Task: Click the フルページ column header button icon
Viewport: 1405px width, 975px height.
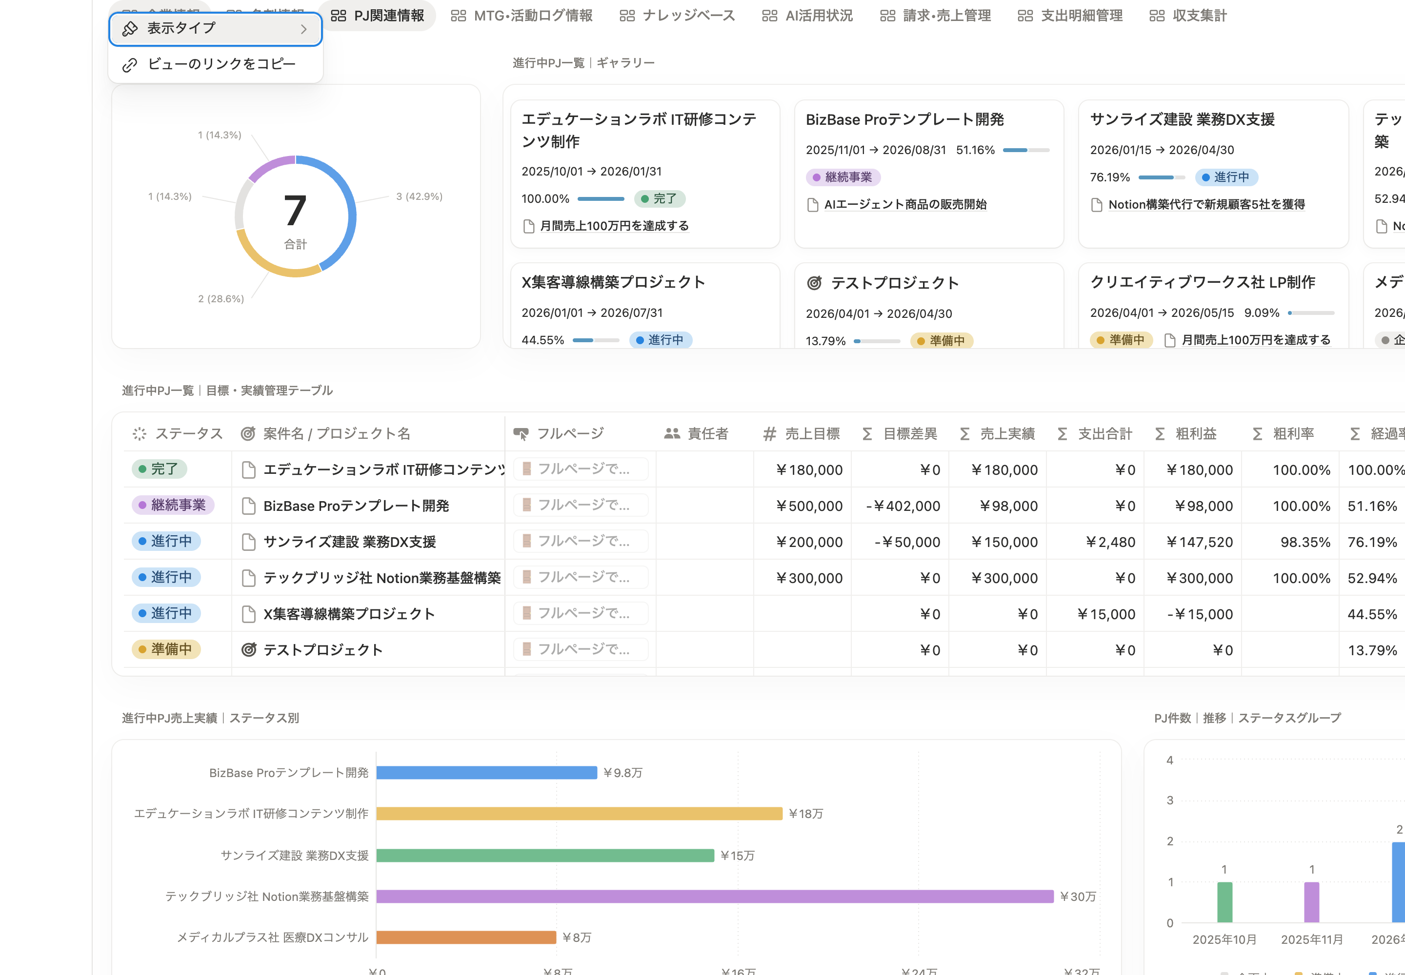Action: (521, 434)
